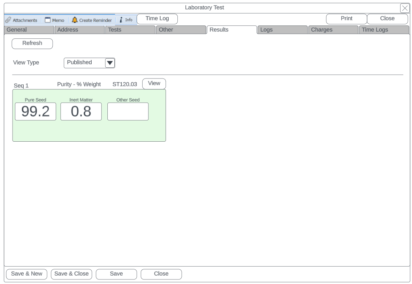Screen dimensions: 412x284
Task: Click the ST120.03 code text
Action: (124, 84)
